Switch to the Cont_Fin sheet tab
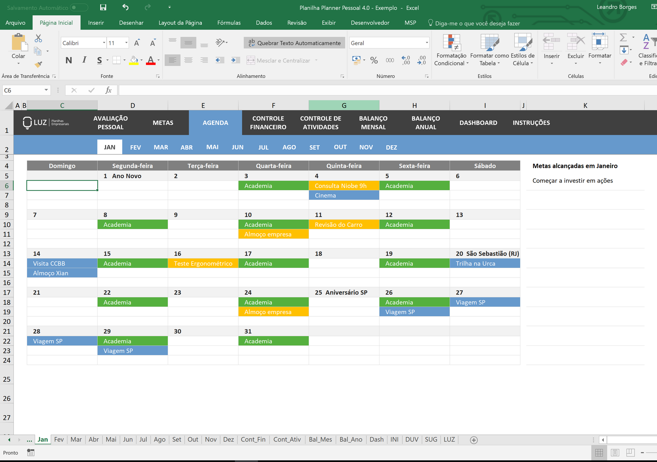 tap(253, 440)
